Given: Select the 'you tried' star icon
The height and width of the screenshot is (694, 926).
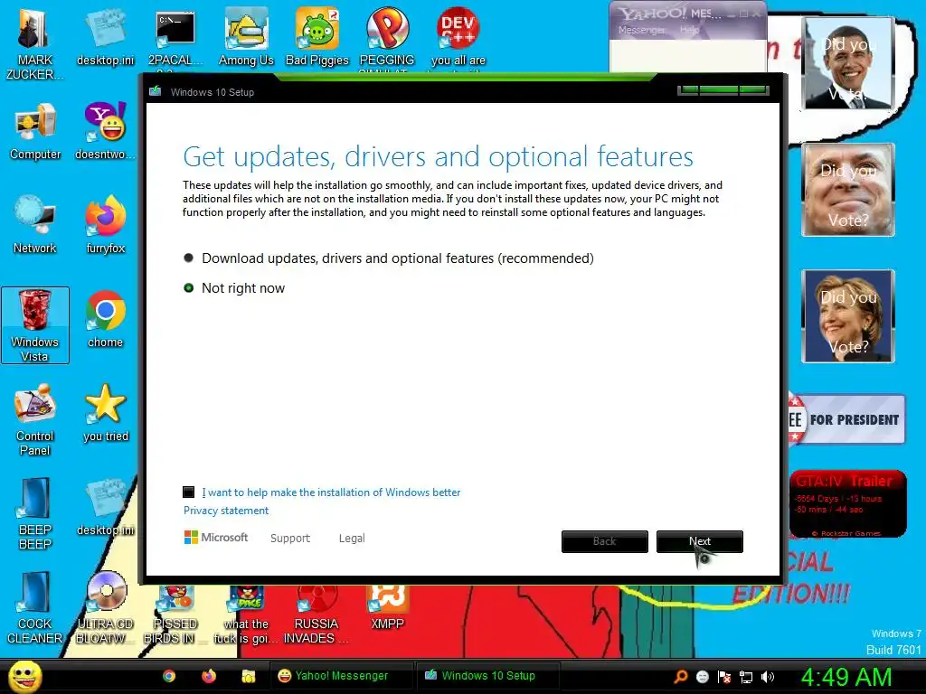Looking at the screenshot, I should pyautogui.click(x=105, y=413).
